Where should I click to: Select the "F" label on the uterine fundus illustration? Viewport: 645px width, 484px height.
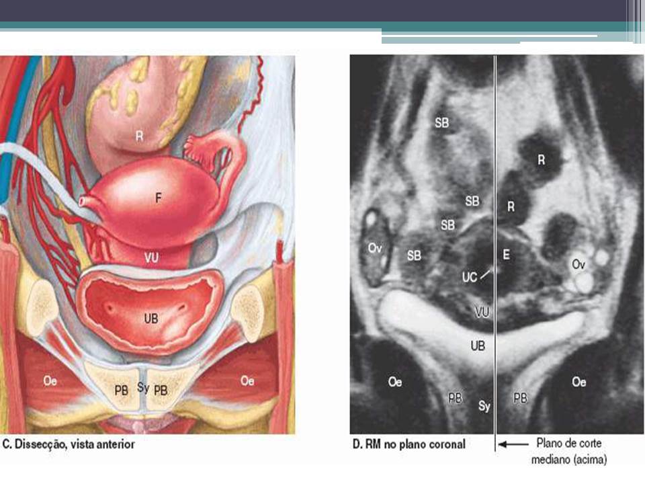159,198
